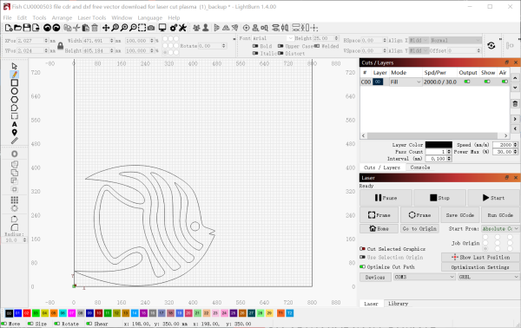The width and height of the screenshot is (521, 328).
Task: Toggle Air switch for layer C00
Action: (x=505, y=82)
